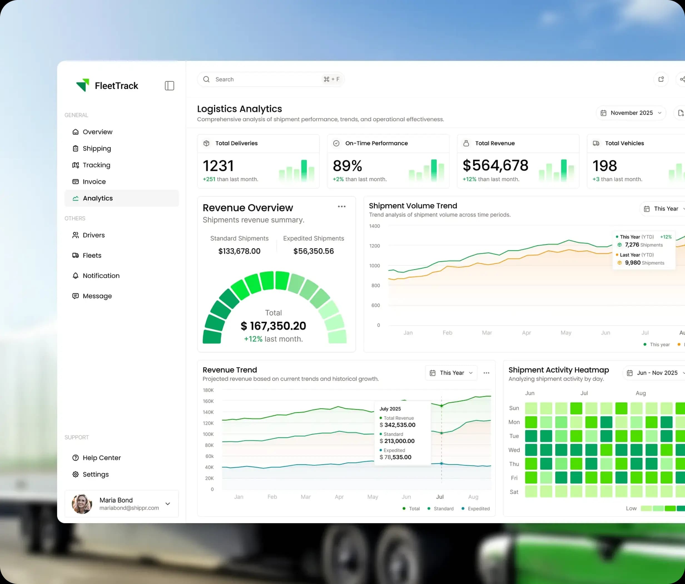Click the Jul marker on Revenue Trend axis

440,497
